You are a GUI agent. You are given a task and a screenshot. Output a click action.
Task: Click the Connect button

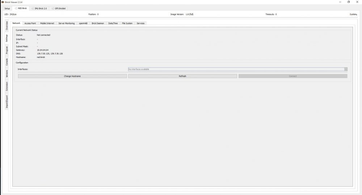292,76
